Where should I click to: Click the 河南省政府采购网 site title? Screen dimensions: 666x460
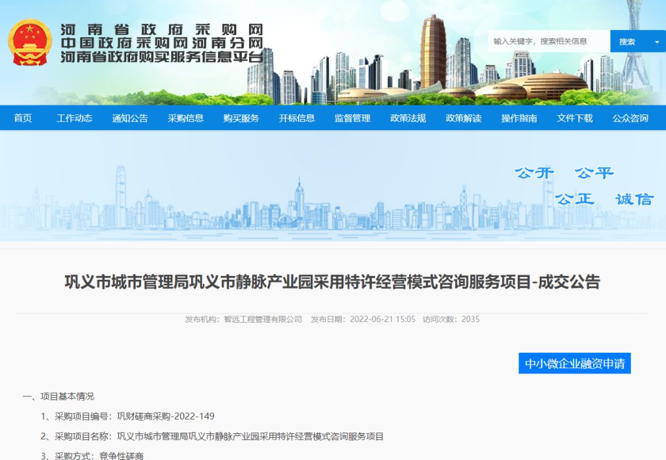[x=162, y=30]
